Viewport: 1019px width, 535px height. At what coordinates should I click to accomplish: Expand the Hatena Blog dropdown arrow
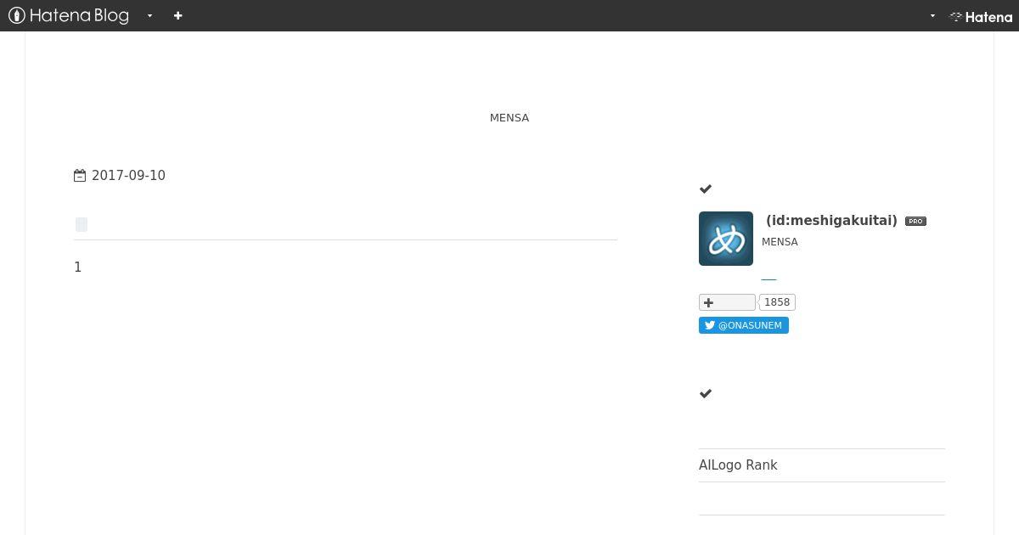149,15
